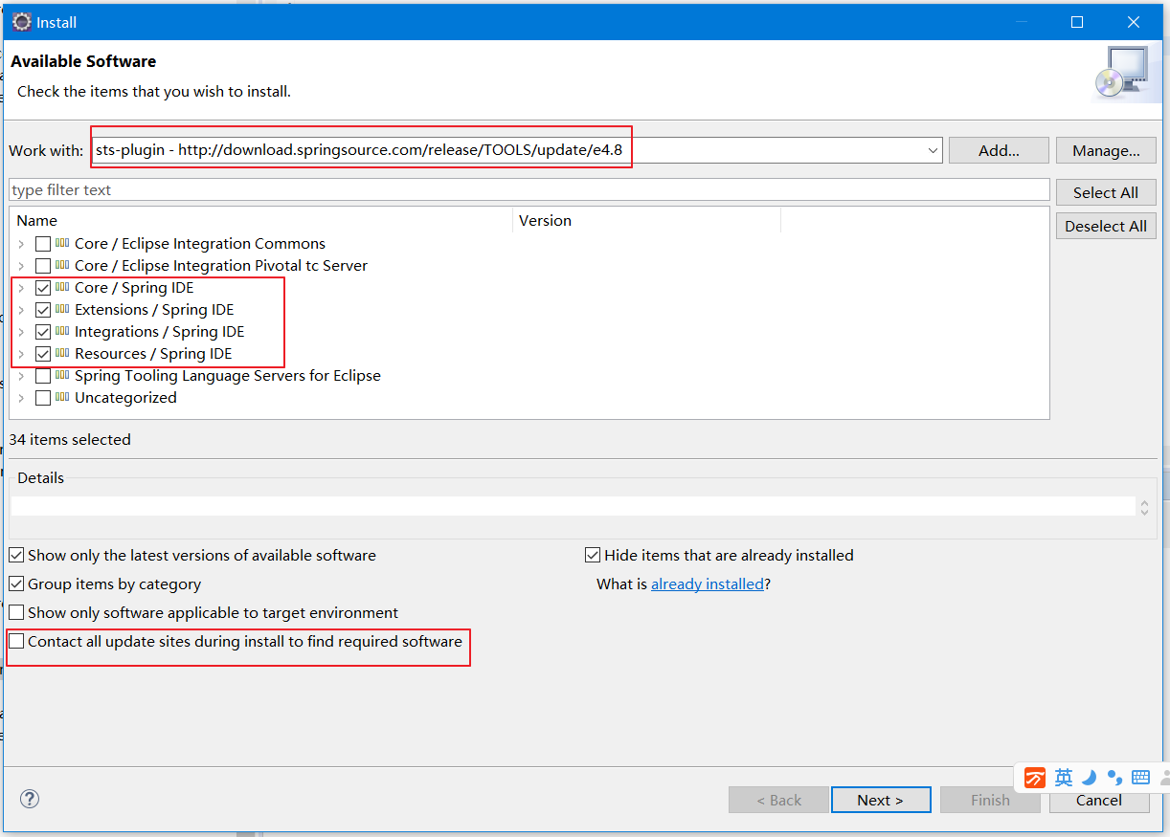The image size is (1170, 837).
Task: Click the punctuation icon in IME toolbar
Action: [1114, 778]
